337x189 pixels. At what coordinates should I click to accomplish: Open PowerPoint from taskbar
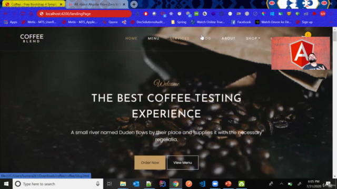[x=228, y=184]
